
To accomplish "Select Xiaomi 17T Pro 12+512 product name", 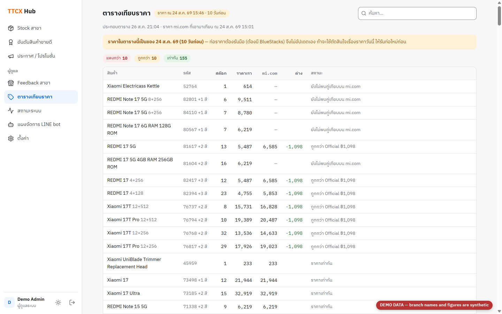I will 132,220.
